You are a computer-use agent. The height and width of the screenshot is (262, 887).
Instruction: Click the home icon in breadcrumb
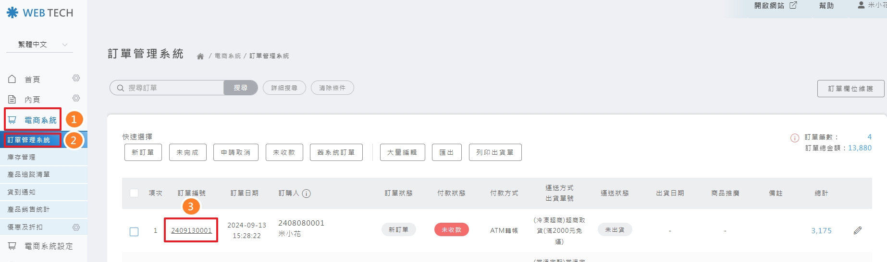(x=200, y=57)
